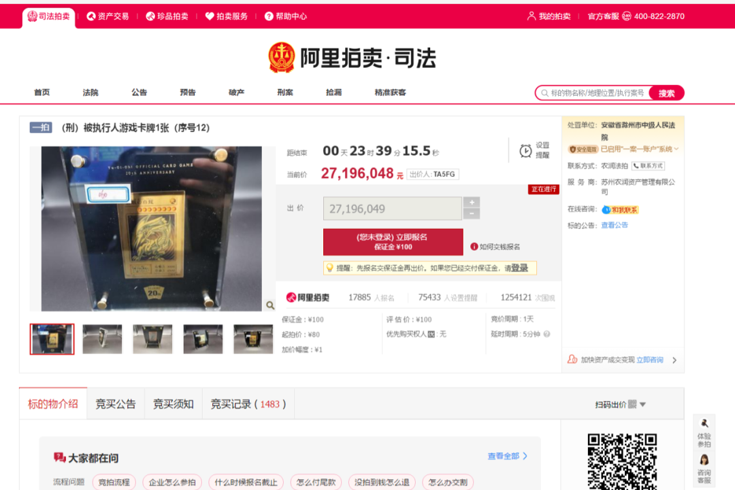Click the 怎么办交割 tag

tap(448, 482)
